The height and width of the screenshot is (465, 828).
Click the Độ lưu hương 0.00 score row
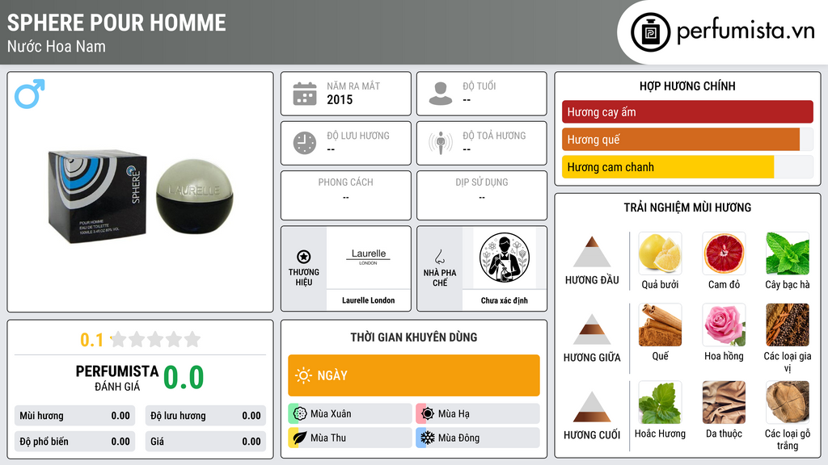pos(205,416)
